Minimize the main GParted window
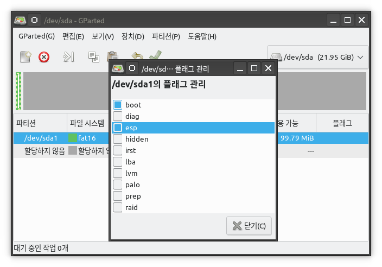 [333, 20]
